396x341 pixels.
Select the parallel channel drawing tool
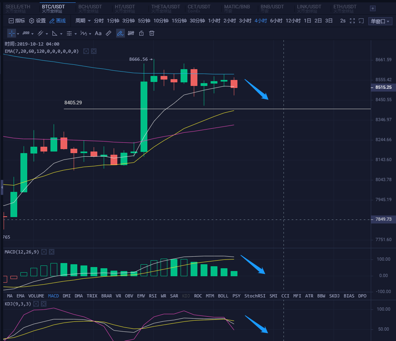40,33
